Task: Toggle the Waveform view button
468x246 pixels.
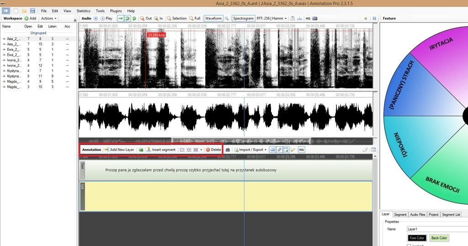Action: point(213,18)
